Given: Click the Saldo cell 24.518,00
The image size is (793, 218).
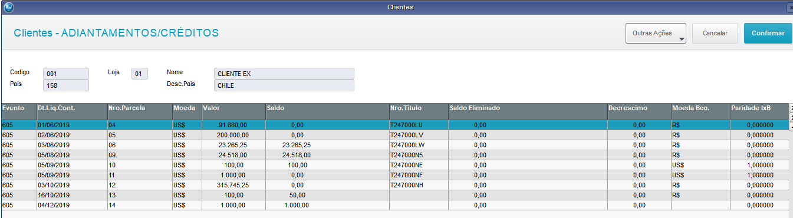Looking at the screenshot, I should [x=327, y=154].
